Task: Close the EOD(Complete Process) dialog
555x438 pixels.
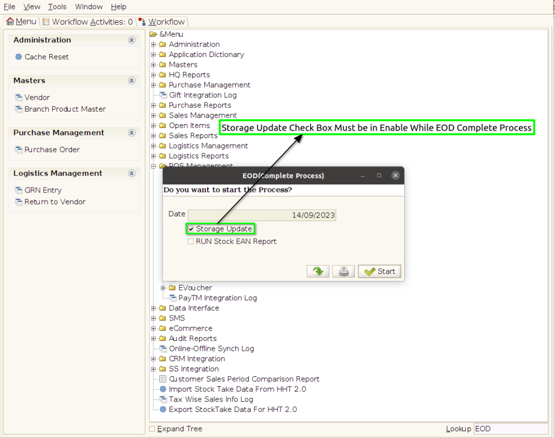Action: 395,175
